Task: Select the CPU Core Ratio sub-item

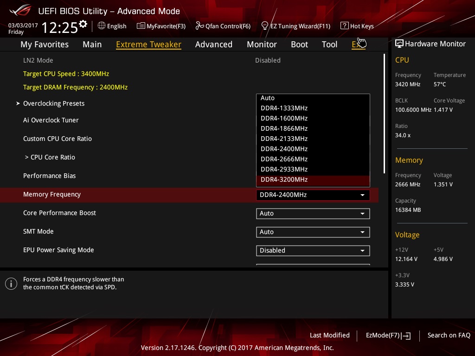Action: tap(50, 158)
